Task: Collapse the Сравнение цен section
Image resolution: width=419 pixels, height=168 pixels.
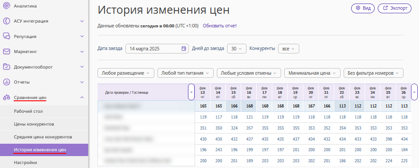Action: (x=82, y=98)
